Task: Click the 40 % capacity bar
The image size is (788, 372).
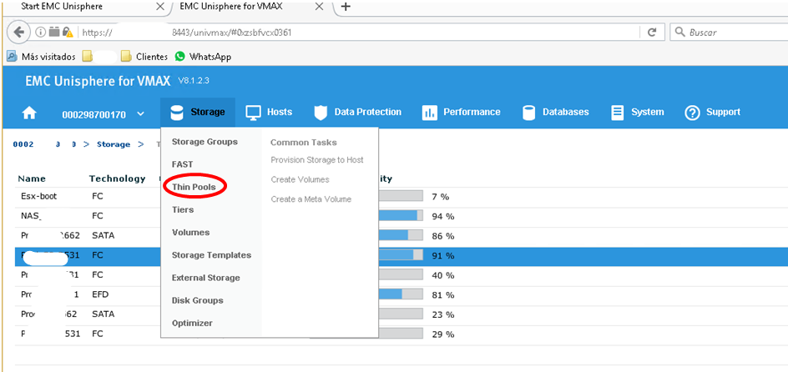Action: tap(401, 275)
